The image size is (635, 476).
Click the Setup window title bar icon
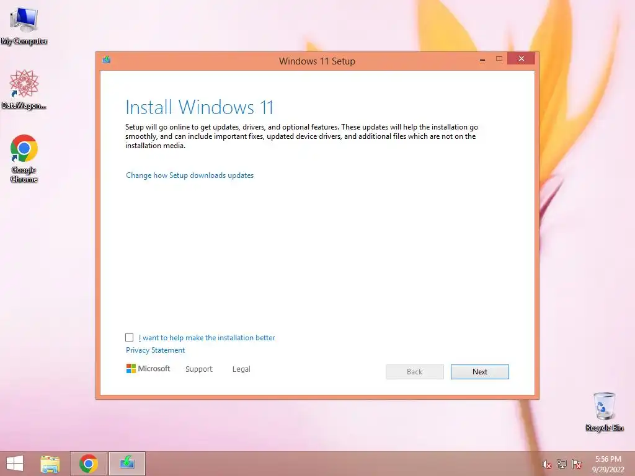pyautogui.click(x=107, y=60)
